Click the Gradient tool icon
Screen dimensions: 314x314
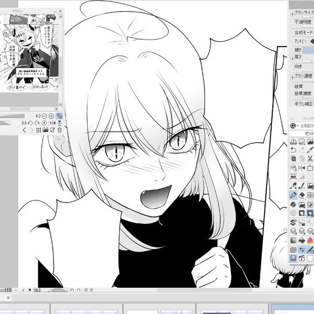click(x=293, y=240)
